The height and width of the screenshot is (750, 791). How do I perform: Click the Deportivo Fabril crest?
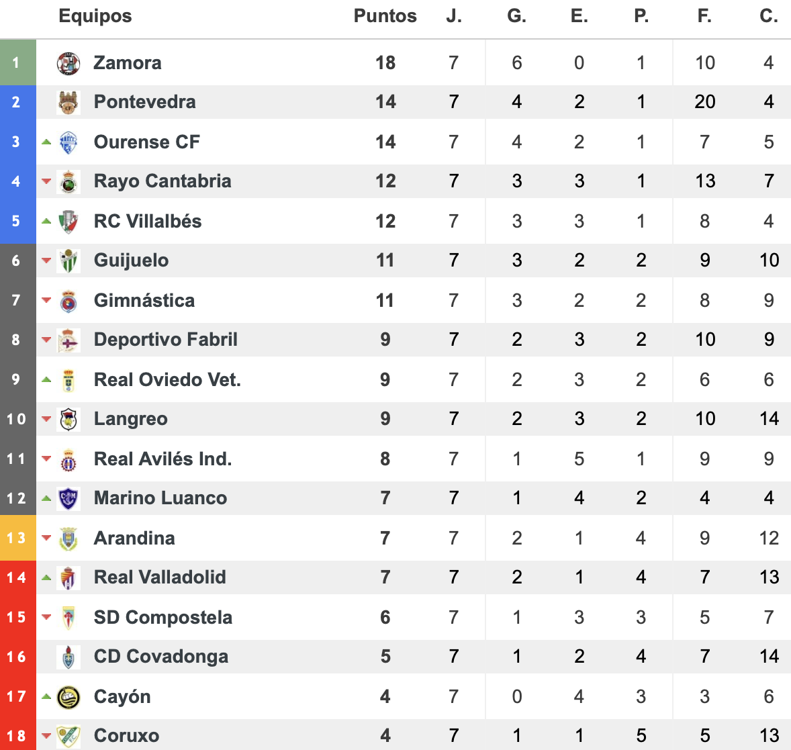tap(68, 340)
